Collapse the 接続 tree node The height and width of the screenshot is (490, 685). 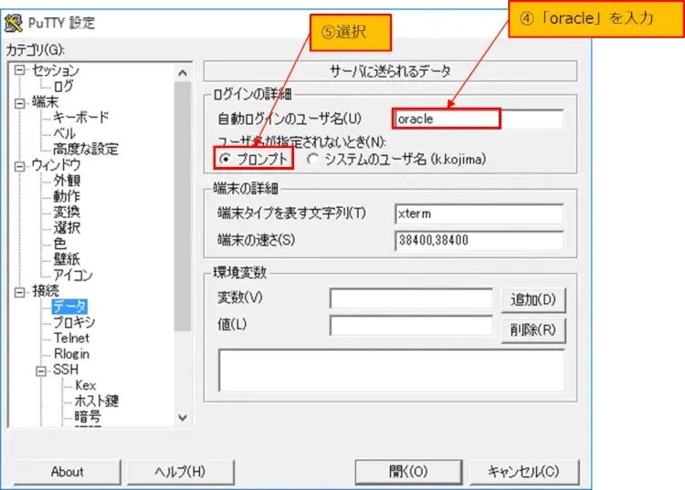click(x=20, y=291)
